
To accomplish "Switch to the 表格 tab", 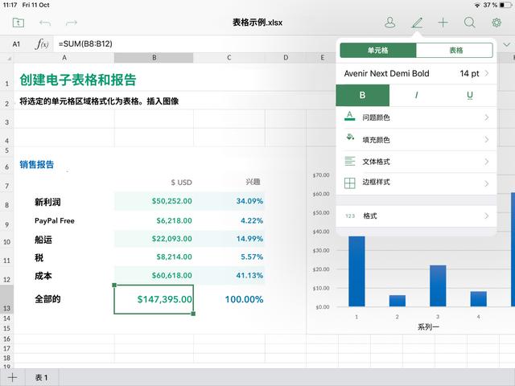I will tap(455, 50).
